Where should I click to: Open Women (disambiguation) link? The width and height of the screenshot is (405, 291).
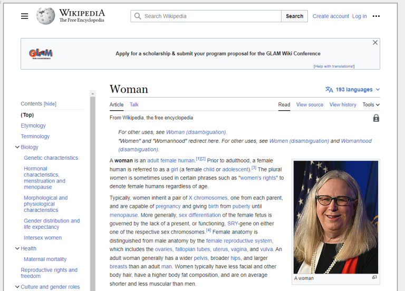[299, 141]
